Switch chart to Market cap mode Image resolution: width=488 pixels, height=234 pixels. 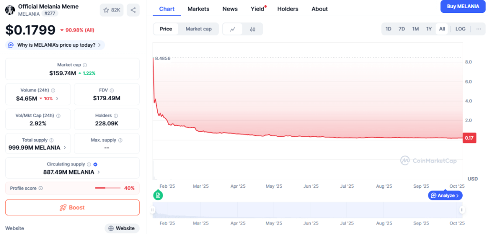[x=198, y=29]
